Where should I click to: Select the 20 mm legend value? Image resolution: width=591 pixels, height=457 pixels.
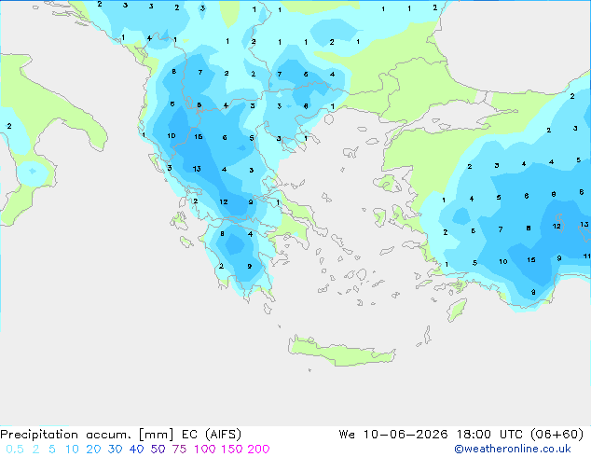pos(93,450)
